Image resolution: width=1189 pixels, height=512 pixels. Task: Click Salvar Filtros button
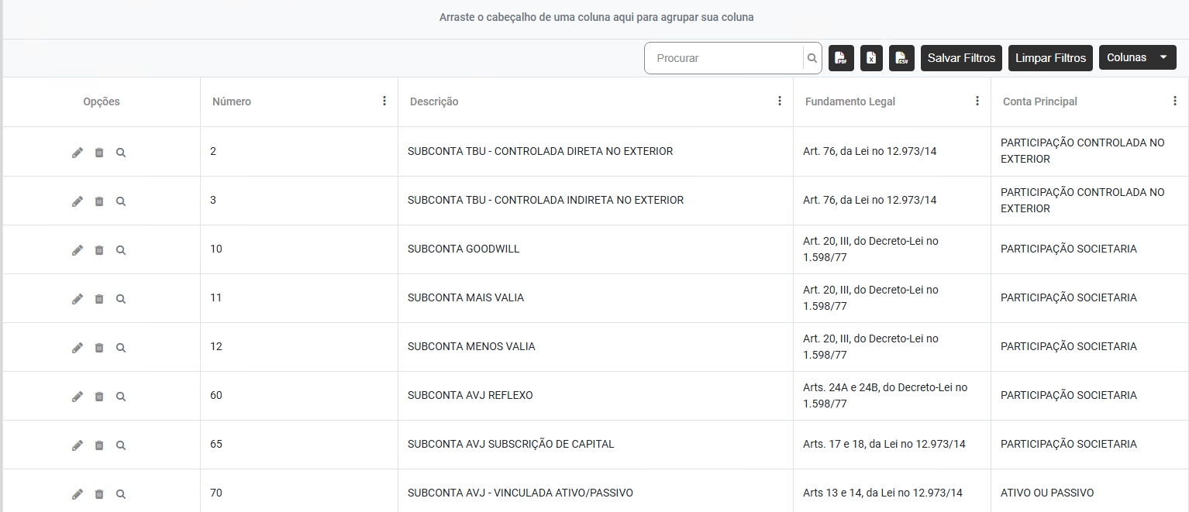click(x=961, y=58)
